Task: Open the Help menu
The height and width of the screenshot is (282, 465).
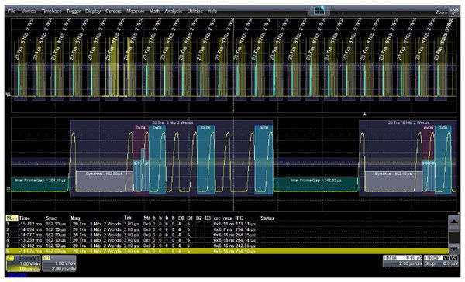Action: 212,12
